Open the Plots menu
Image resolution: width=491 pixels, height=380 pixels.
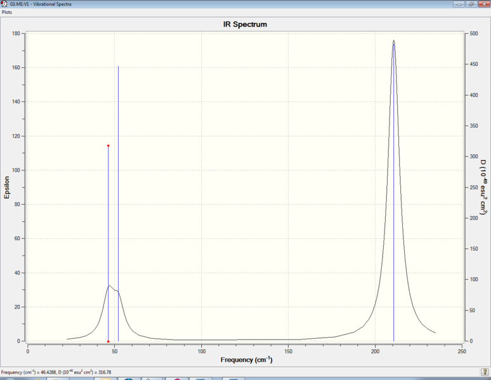[x=7, y=12]
